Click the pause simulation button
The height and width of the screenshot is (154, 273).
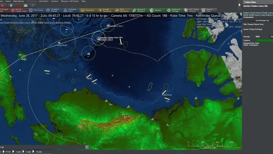[x=11, y=5]
